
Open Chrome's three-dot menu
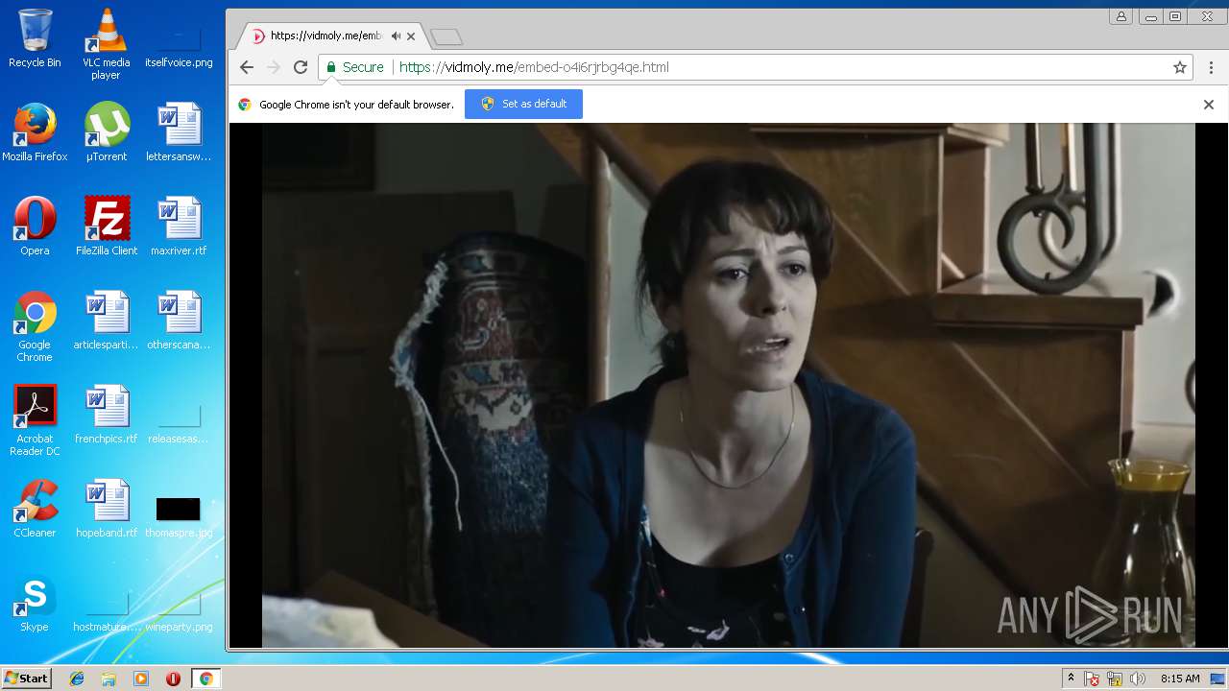click(x=1211, y=67)
